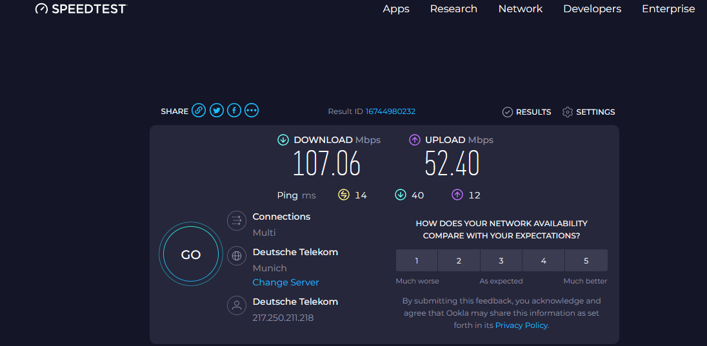Screen dimensions: 707x346
Task: Click the yellow idle ping icon
Action: coord(344,195)
